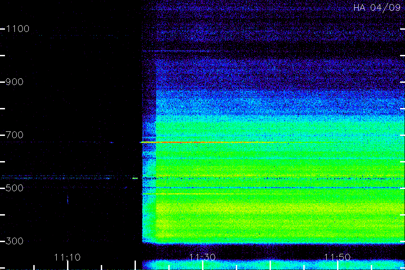The width and height of the screenshot is (405, 270).
Task: Click the 11:30 time axis label
Action: [202, 257]
